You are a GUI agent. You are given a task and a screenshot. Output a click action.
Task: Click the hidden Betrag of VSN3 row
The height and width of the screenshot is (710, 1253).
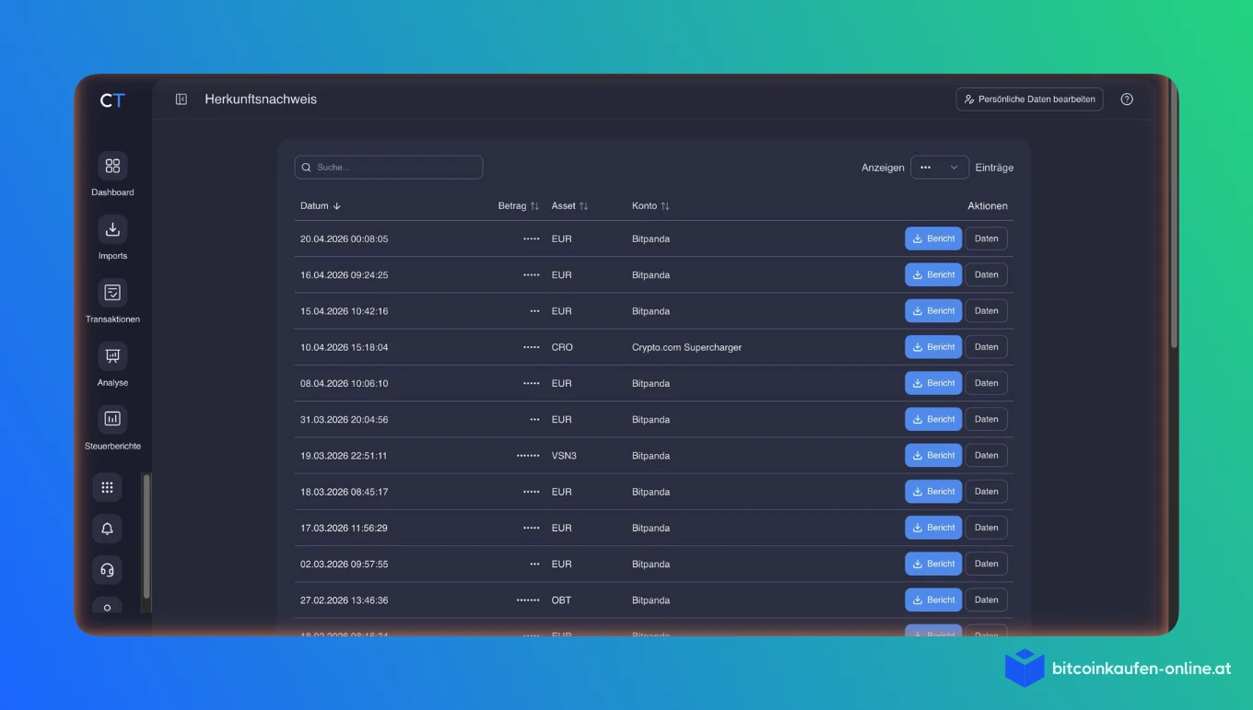tap(528, 456)
